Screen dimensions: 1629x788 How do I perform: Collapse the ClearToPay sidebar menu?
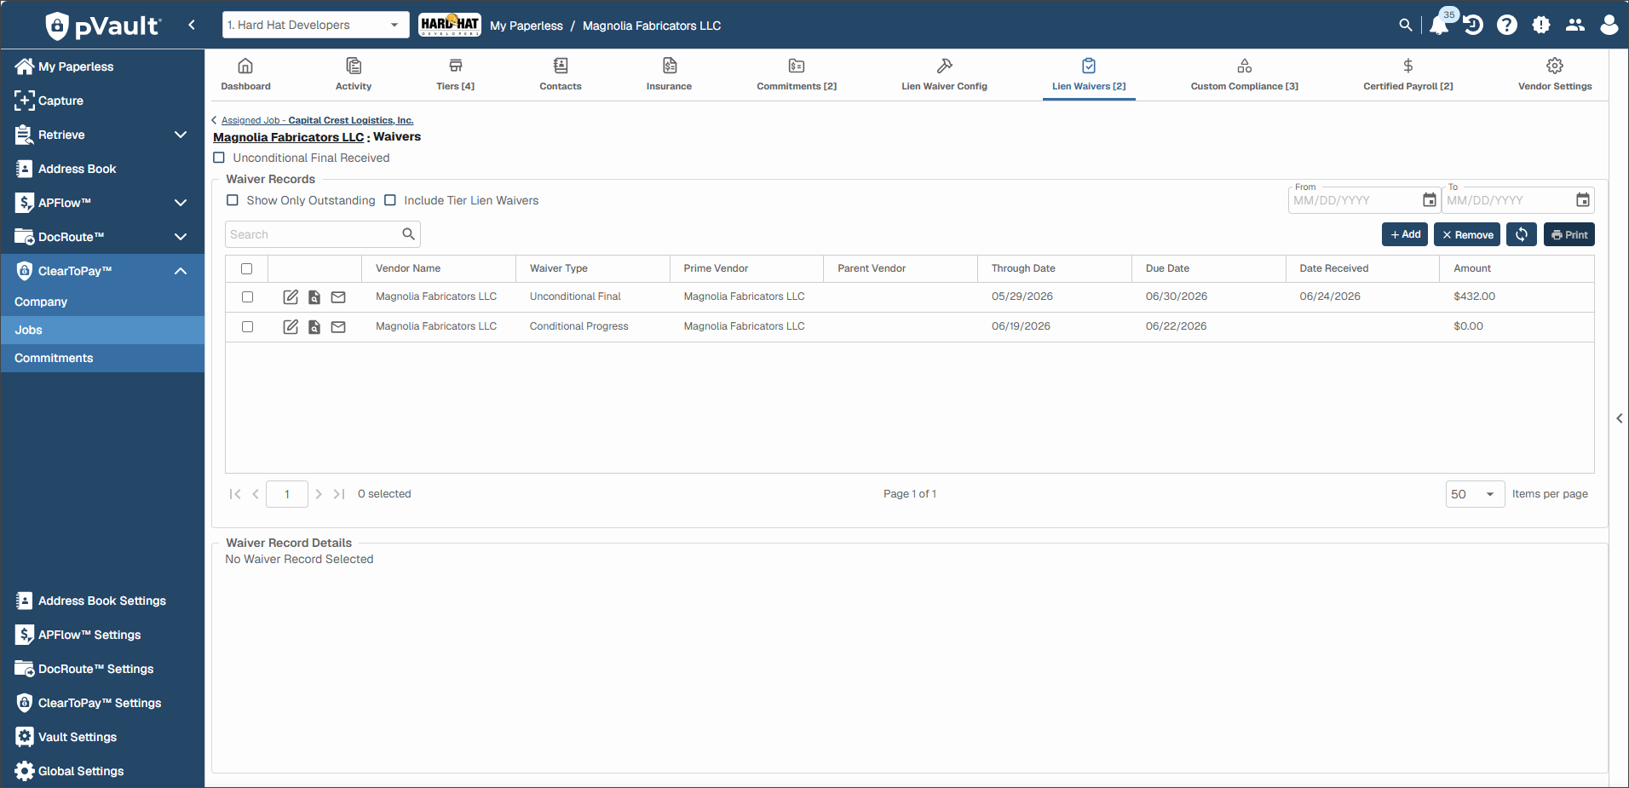(181, 271)
